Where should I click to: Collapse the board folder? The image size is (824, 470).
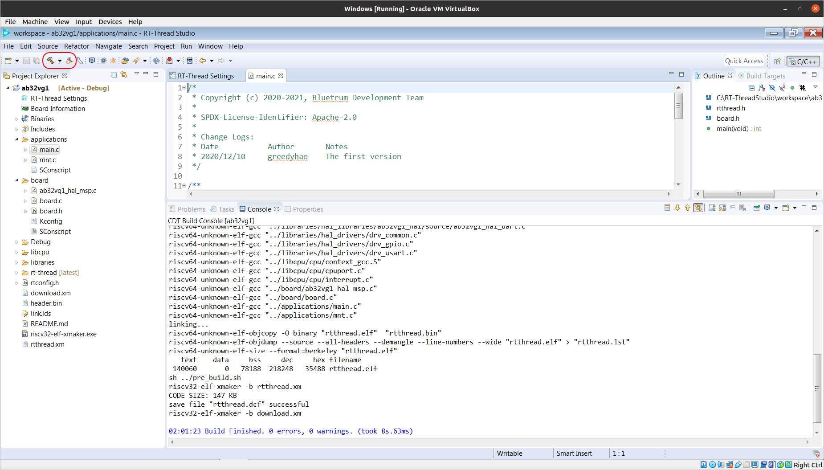tap(16, 180)
